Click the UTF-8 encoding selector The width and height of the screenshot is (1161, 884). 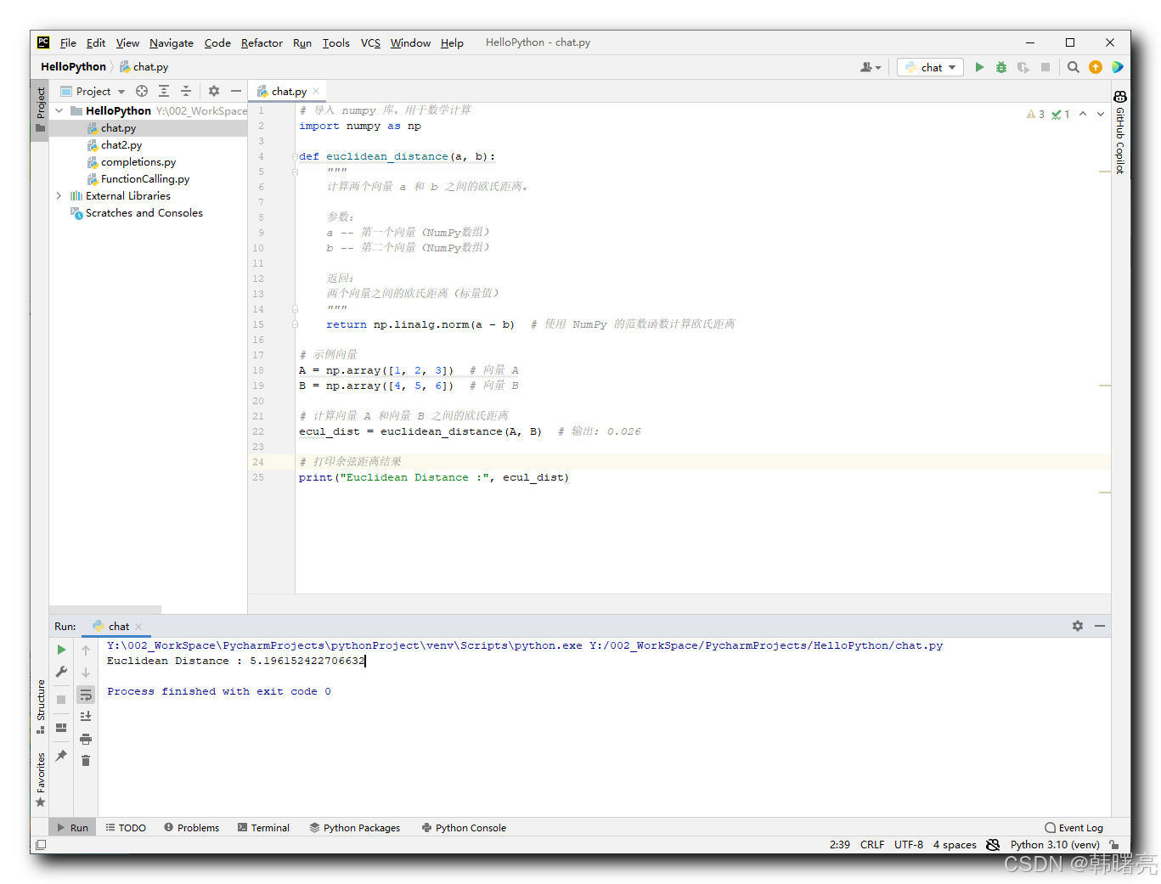coord(909,845)
